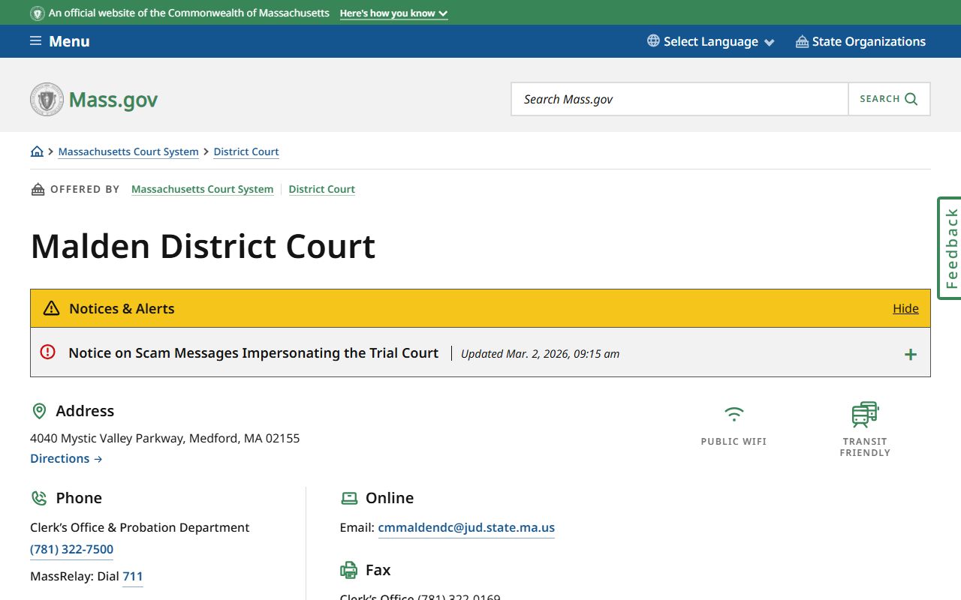
Task: Click the Public WiFi icon
Action: click(734, 414)
